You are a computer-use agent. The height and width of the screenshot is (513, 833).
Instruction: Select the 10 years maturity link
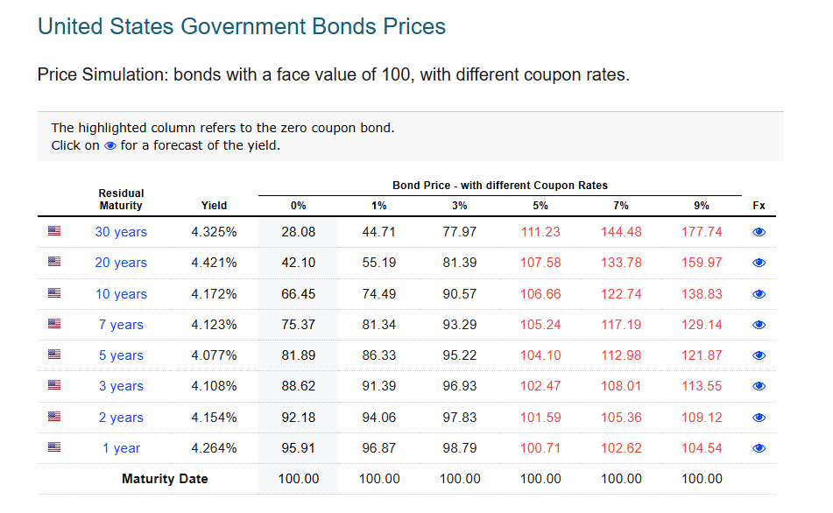121,293
